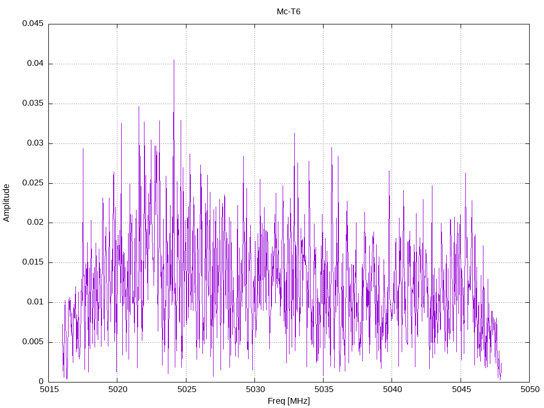Click the 0.03 y-axis tick label
Viewport: 544px width, 408px height.
coord(35,143)
